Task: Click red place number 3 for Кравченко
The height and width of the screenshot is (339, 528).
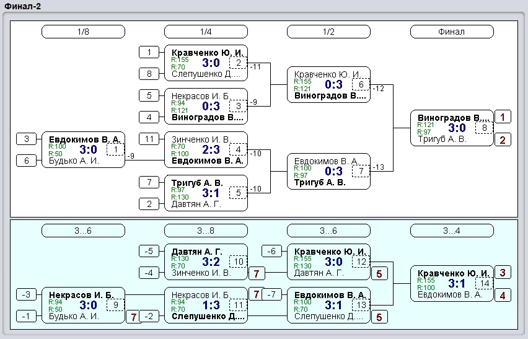Action: pyautogui.click(x=503, y=273)
